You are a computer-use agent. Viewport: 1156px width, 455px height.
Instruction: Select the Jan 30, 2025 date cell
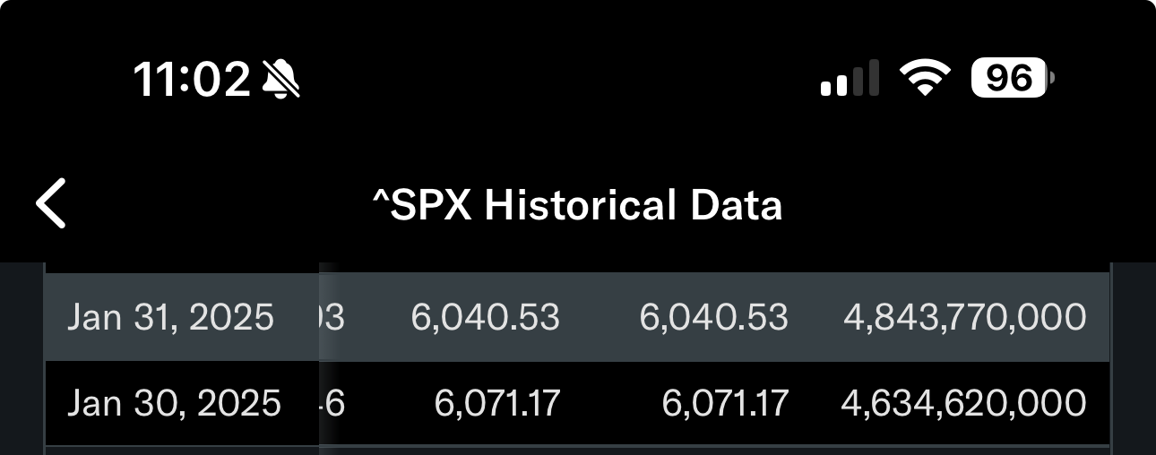(175, 403)
